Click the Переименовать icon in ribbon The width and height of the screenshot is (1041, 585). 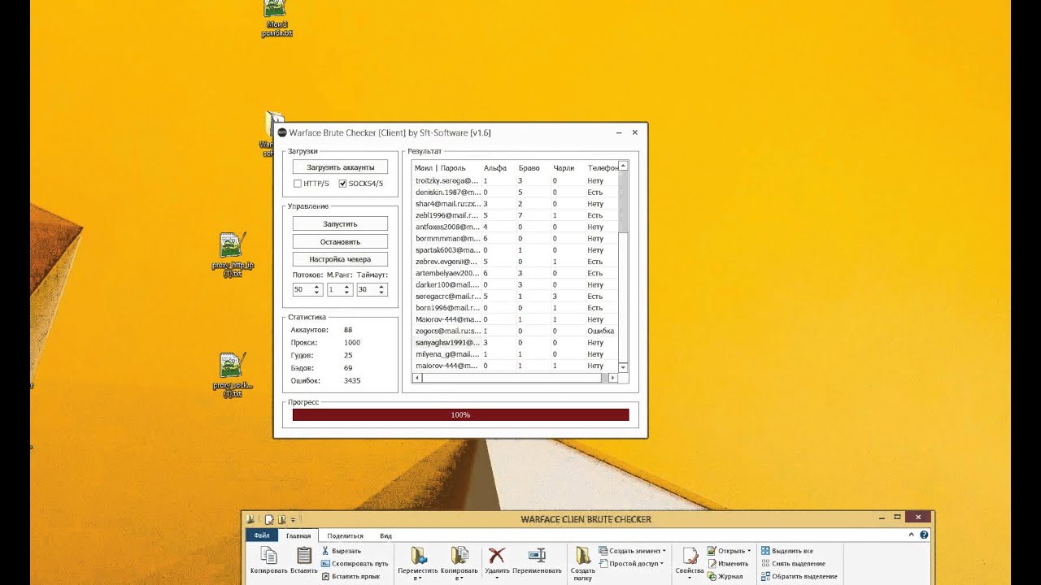[537, 556]
